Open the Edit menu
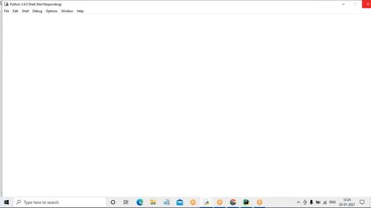Screen dimensions: 371x208 tap(16, 11)
